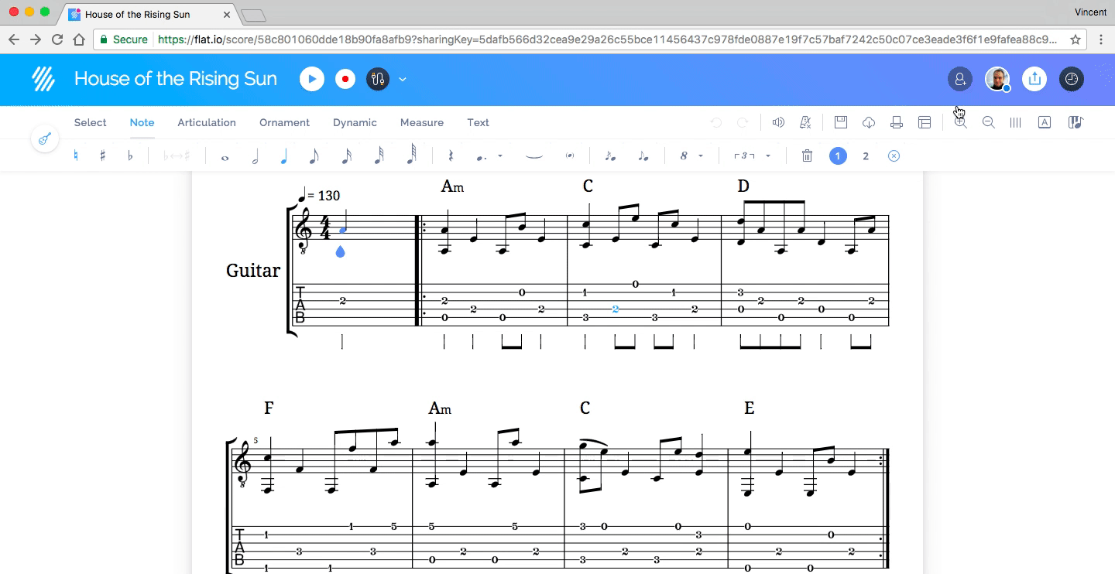This screenshot has height=574, width=1115.
Task: Add a tie or slur
Action: 534,156
